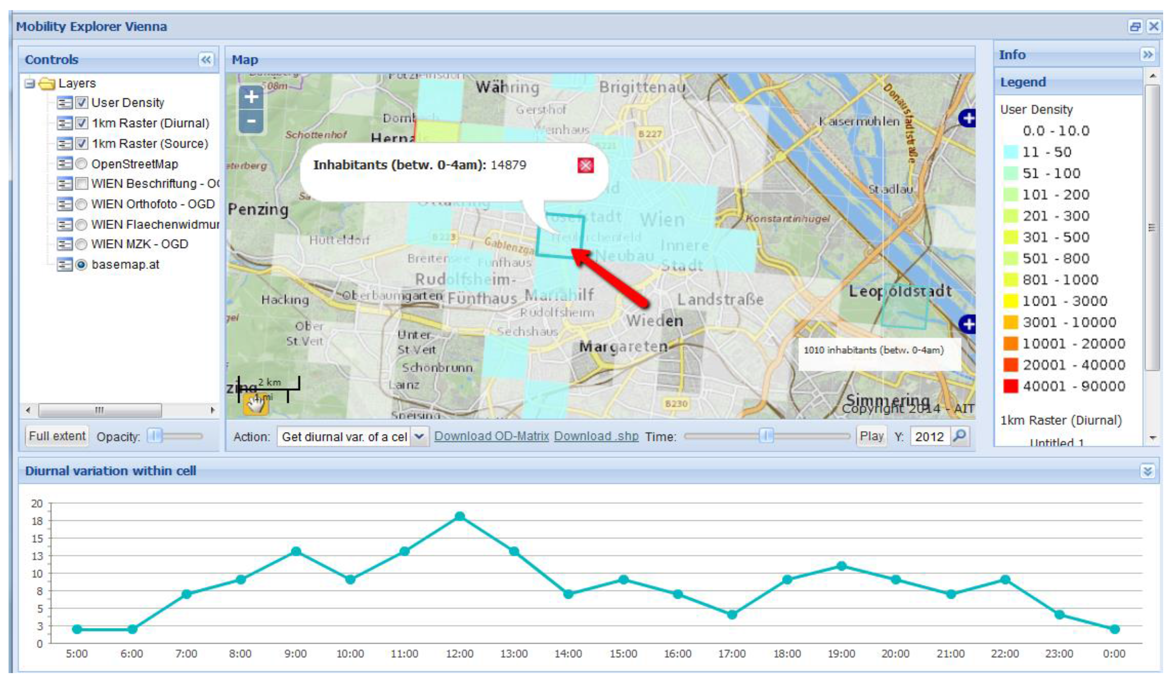Uncheck the User Density layer checkbox

[81, 103]
